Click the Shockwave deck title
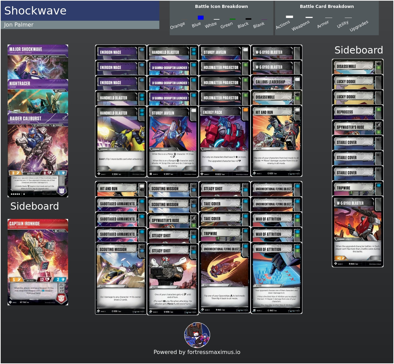The image size is (394, 364). (x=36, y=11)
